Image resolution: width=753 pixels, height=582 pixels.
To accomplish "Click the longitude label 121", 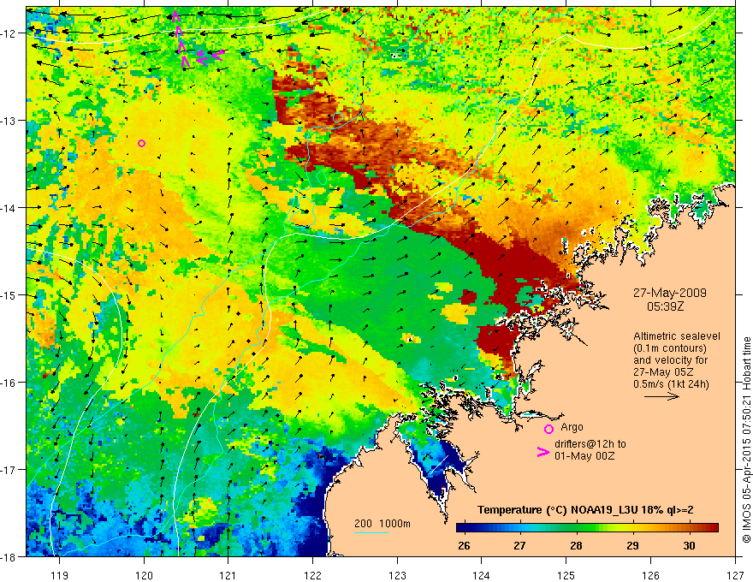I will [228, 575].
